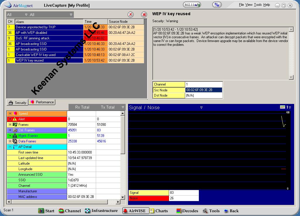This screenshot has width=300, height=216.
Task: Click the chart graph icon beside channel 1
Action: (282, 107)
